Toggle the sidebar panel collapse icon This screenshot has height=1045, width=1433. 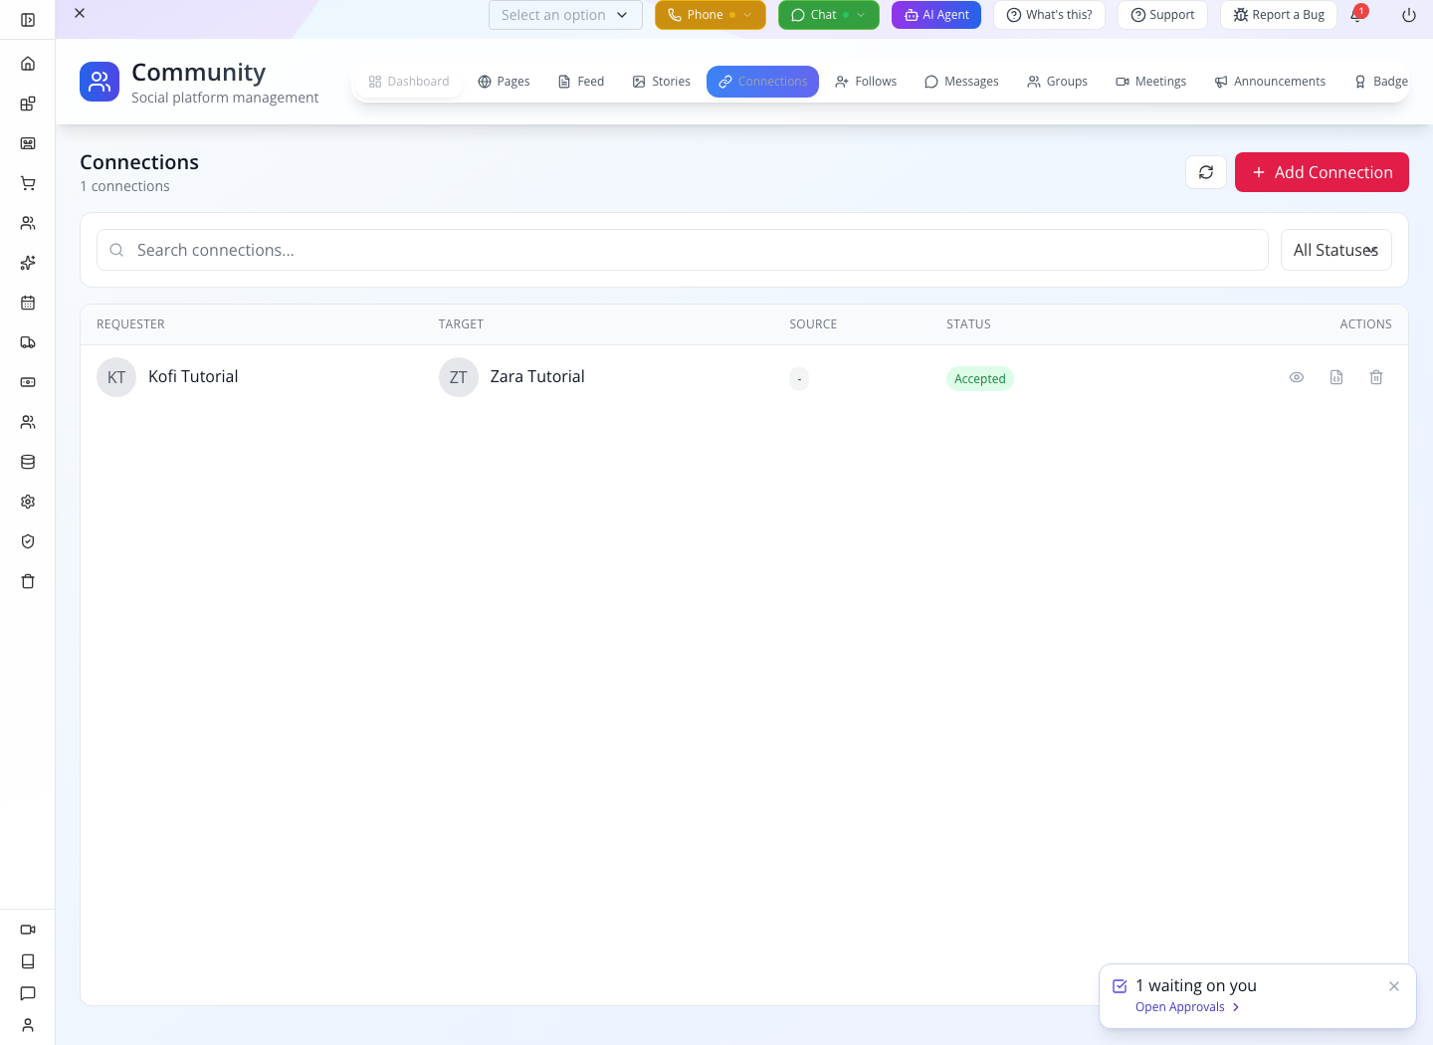(28, 20)
